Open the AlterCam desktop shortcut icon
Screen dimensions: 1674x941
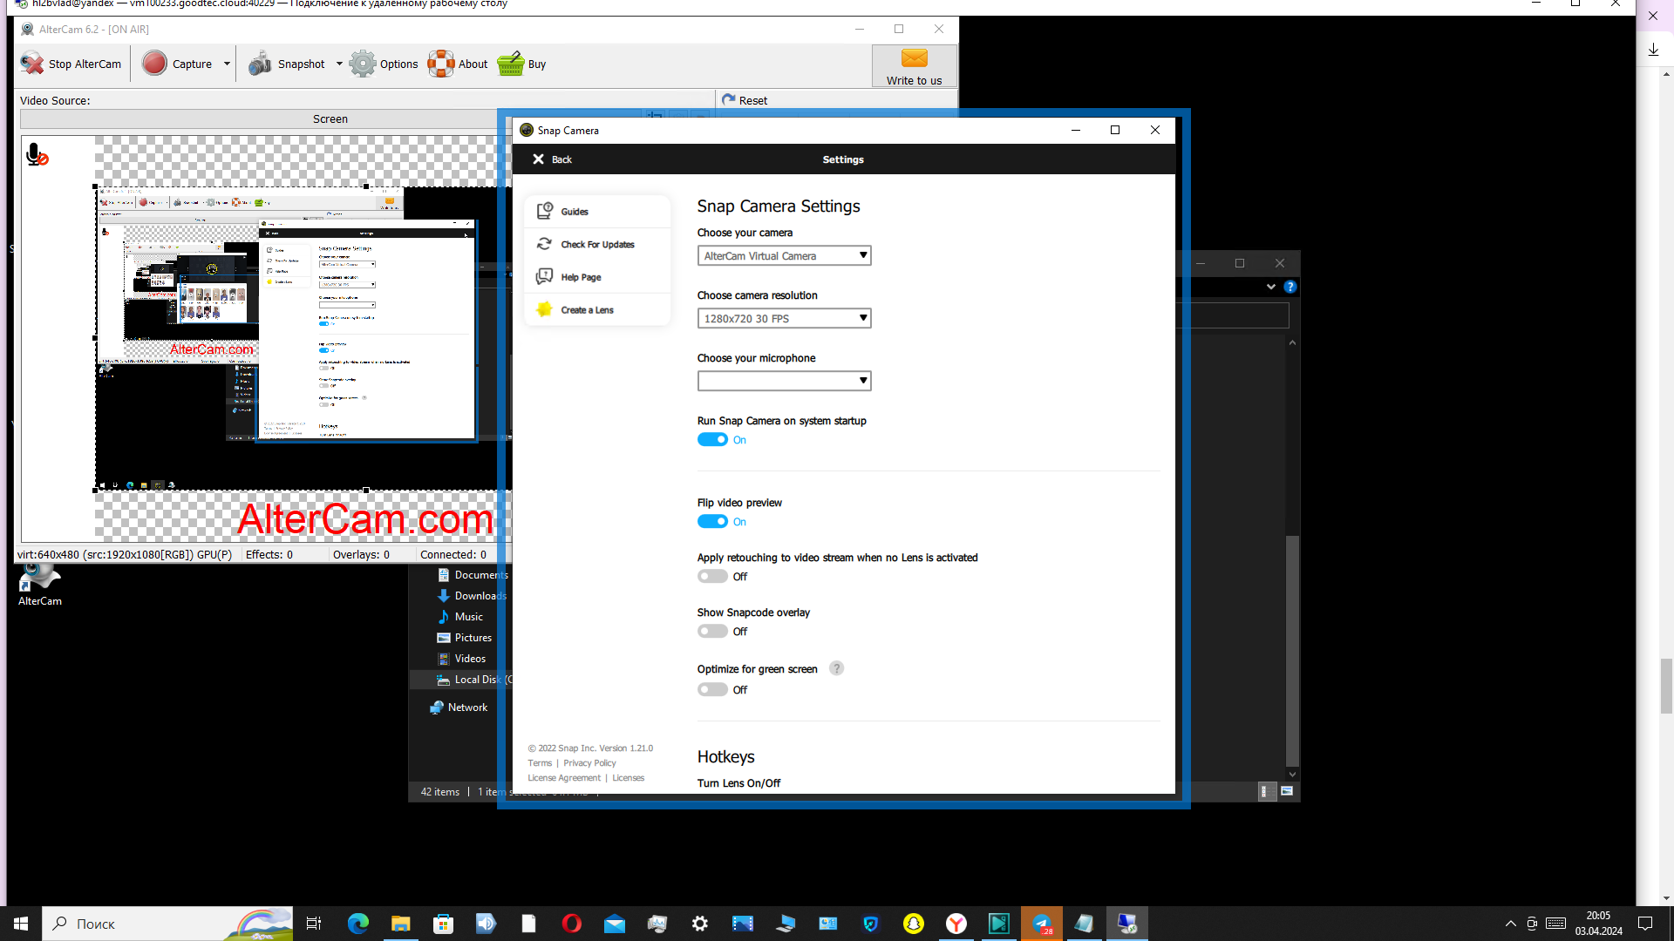click(x=39, y=584)
